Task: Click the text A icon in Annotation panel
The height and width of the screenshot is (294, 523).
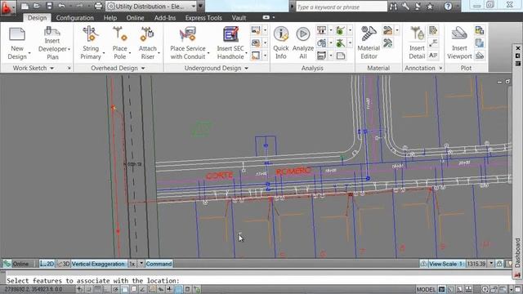Action: (433, 56)
